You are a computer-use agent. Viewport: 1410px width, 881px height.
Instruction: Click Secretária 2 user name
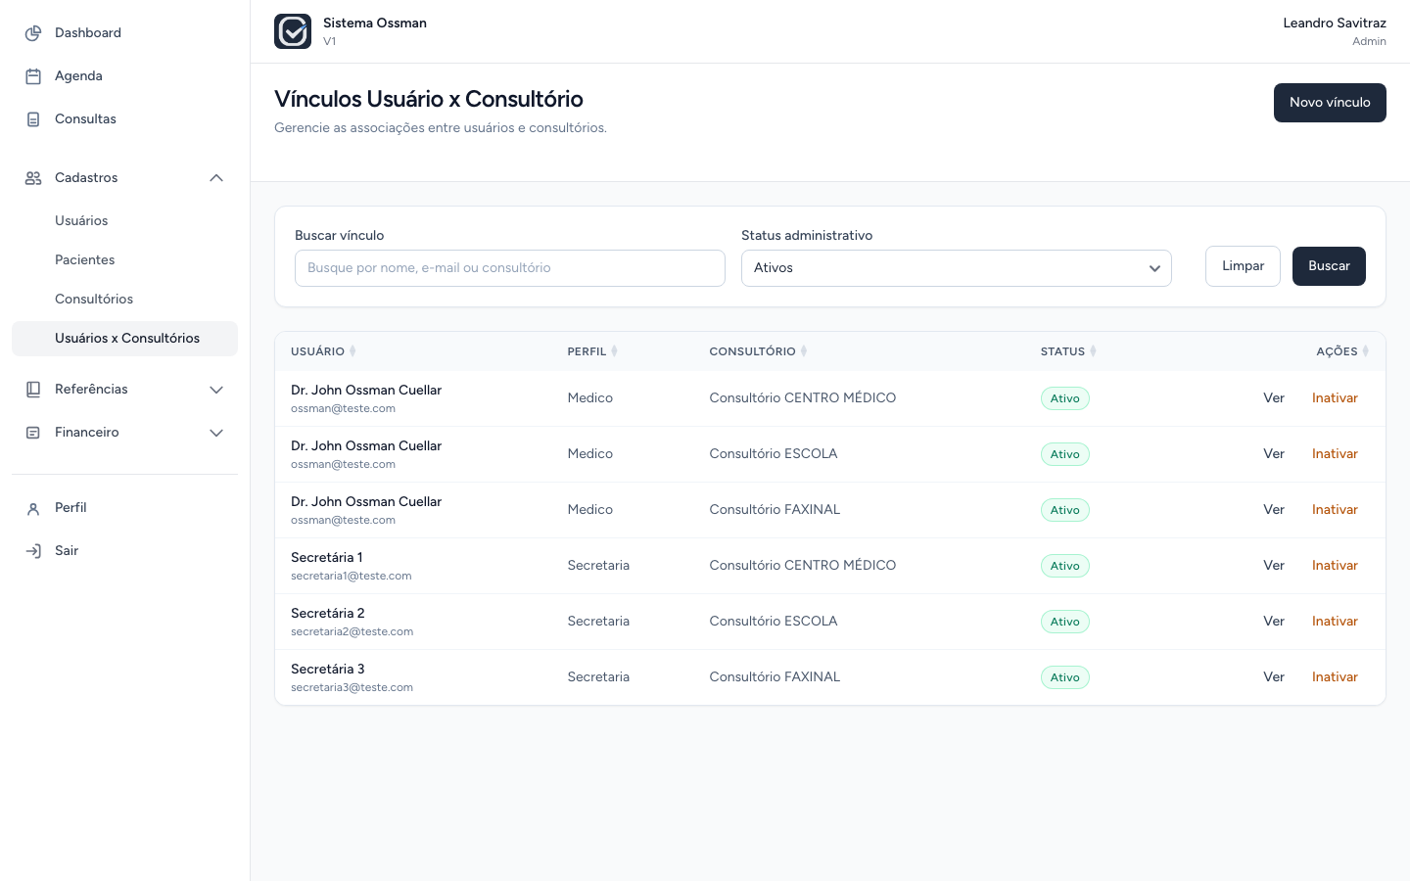click(x=328, y=614)
